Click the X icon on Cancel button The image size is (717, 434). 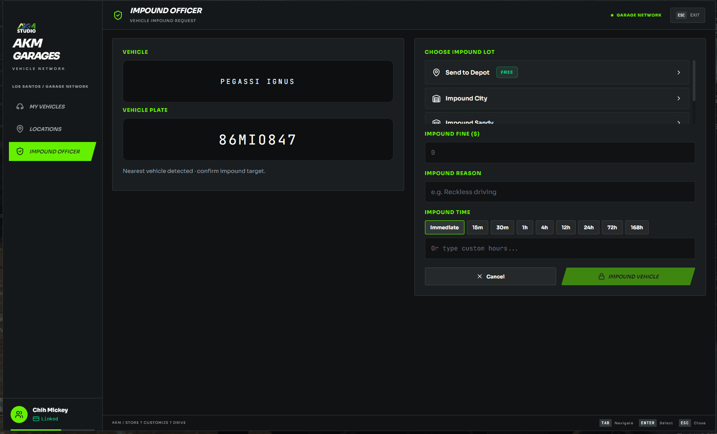(480, 276)
